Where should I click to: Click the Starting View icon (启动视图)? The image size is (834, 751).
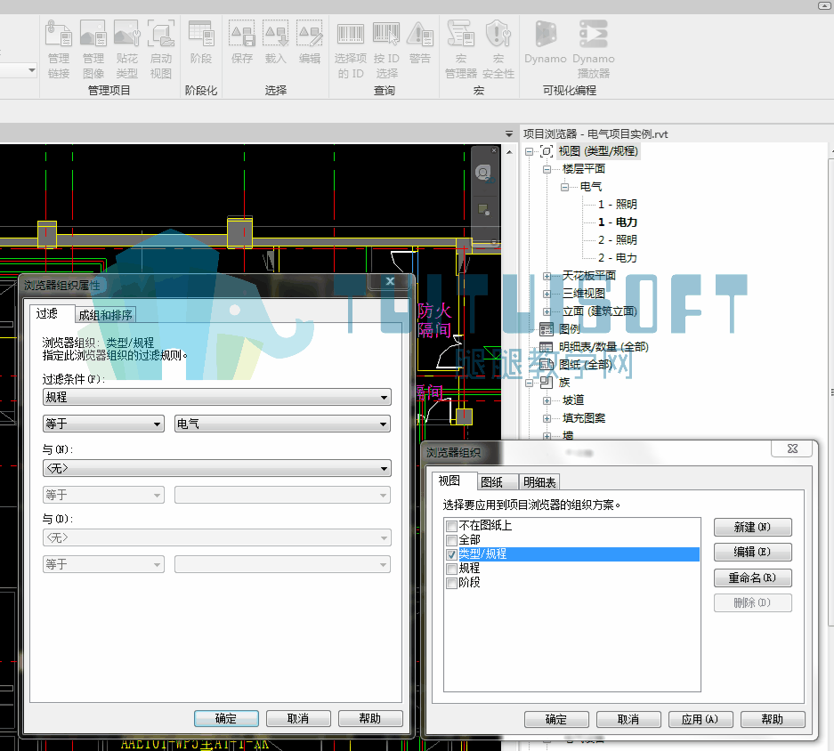pyautogui.click(x=160, y=49)
